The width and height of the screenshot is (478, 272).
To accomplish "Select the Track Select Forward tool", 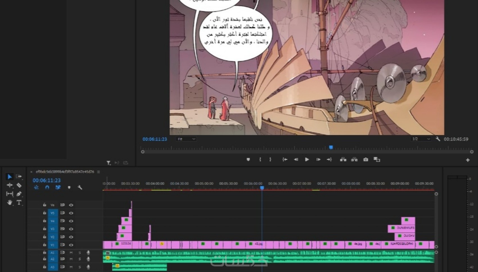I will click(19, 176).
